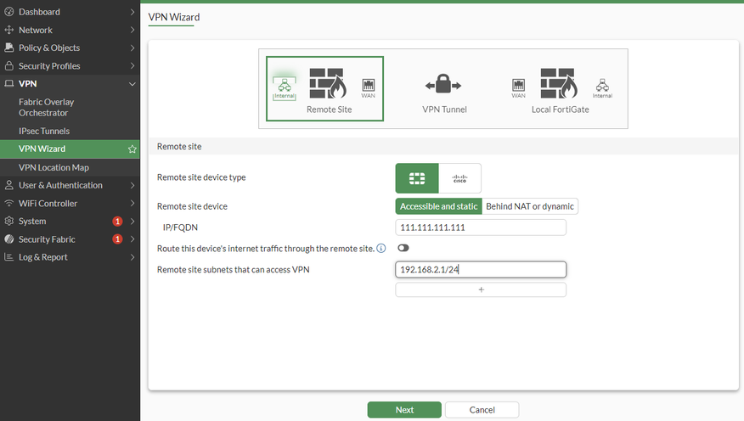Select the Remote Site firewall icon
Image resolution: width=744 pixels, height=421 pixels.
328,83
